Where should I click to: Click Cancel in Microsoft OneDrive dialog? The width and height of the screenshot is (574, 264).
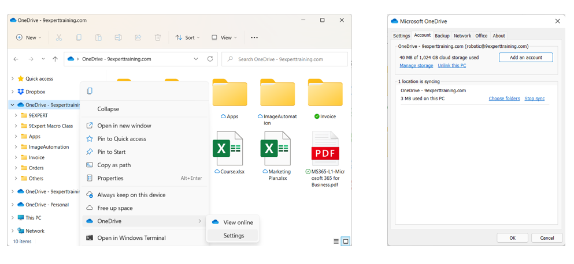tap(547, 237)
